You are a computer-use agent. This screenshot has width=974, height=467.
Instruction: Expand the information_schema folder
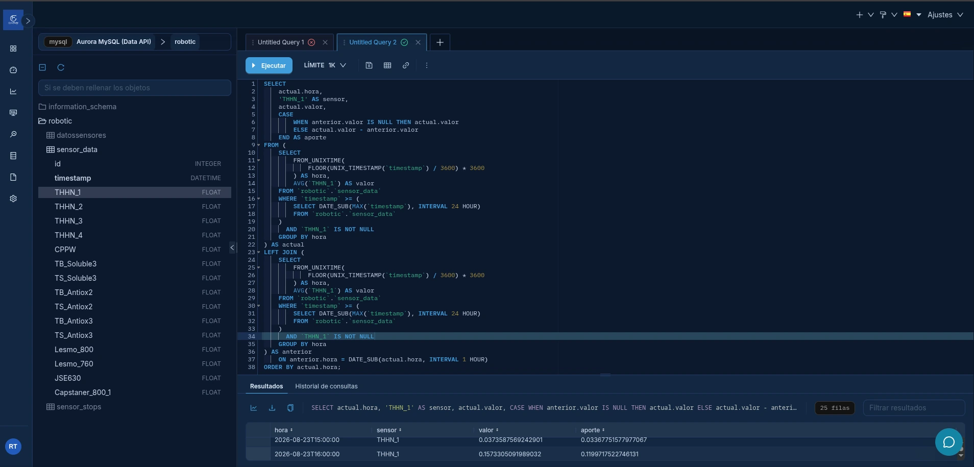click(x=78, y=107)
